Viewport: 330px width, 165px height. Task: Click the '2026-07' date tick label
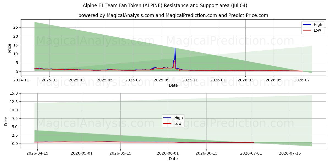click(x=302, y=80)
